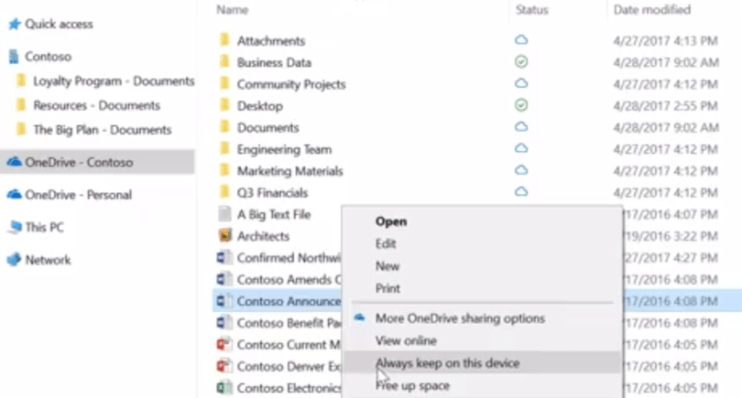
Task: Choose Open in the context menu
Action: pyautogui.click(x=391, y=221)
